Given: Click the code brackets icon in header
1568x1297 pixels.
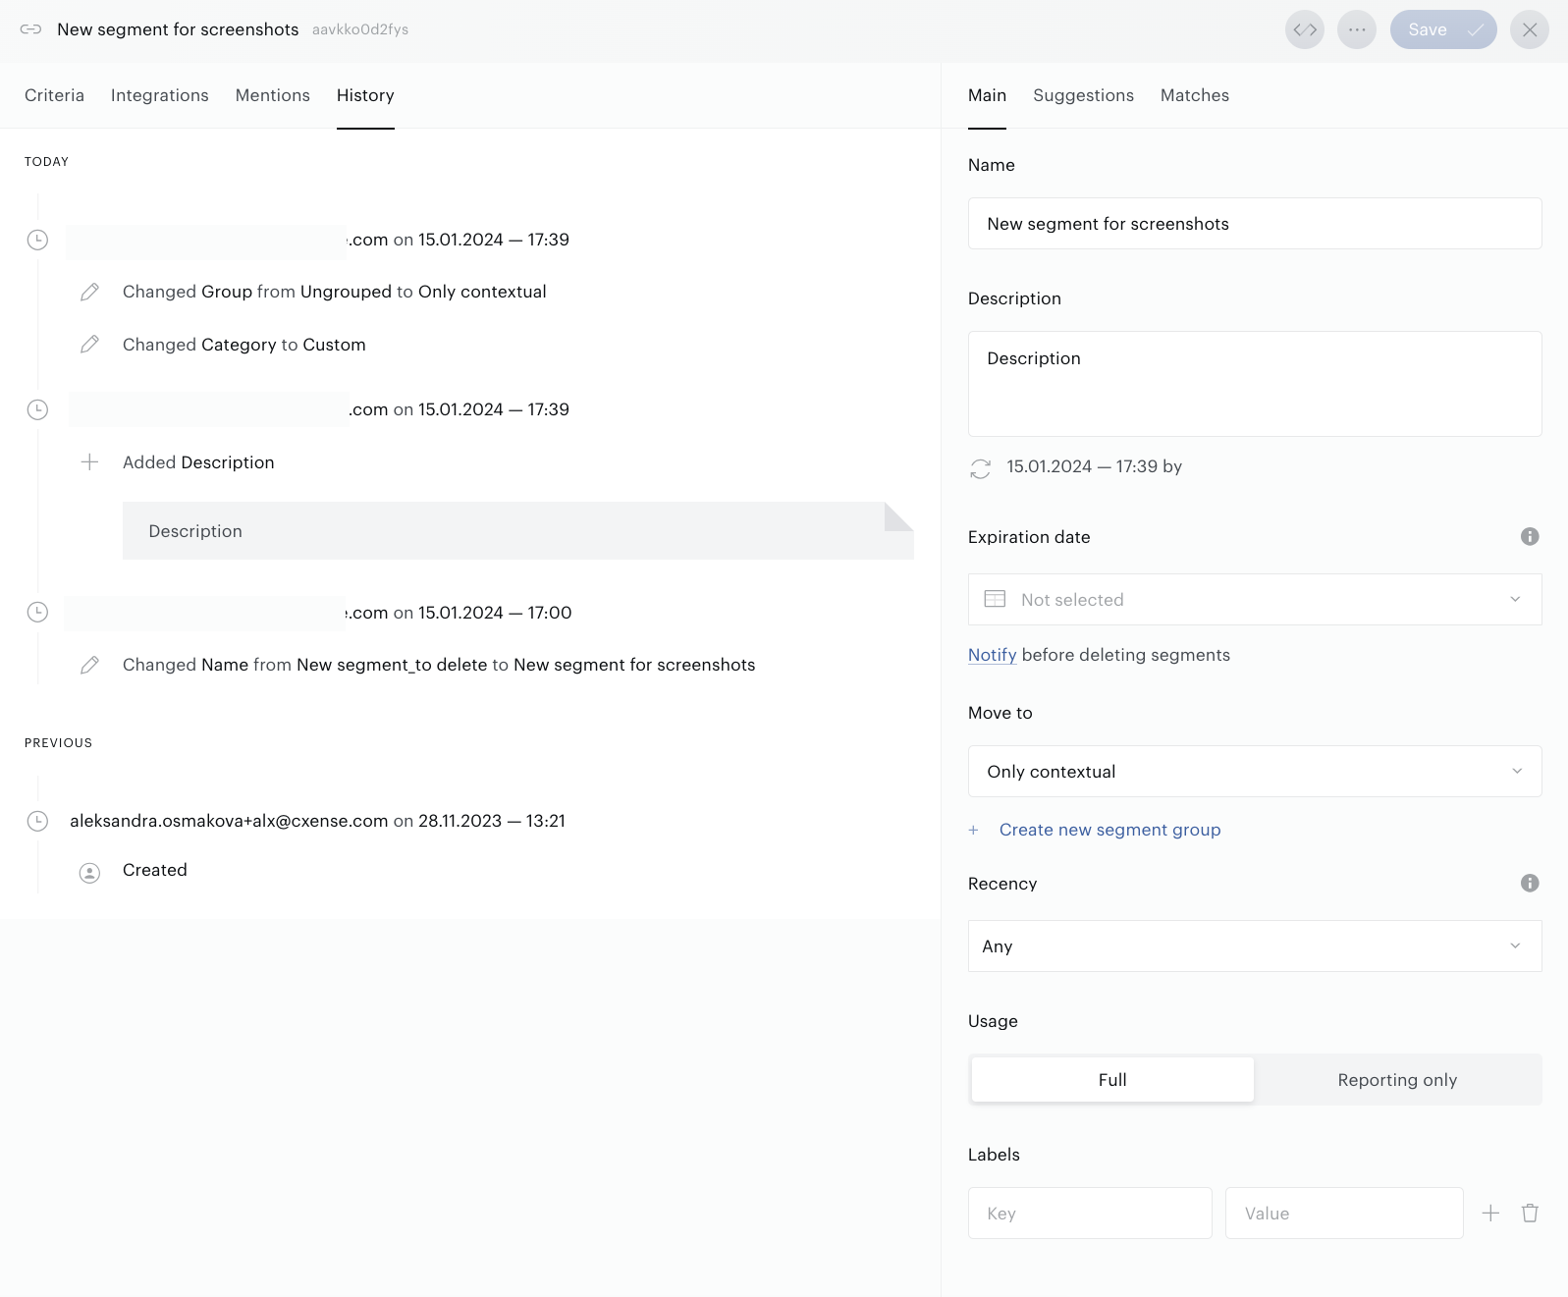Looking at the screenshot, I should (1305, 29).
